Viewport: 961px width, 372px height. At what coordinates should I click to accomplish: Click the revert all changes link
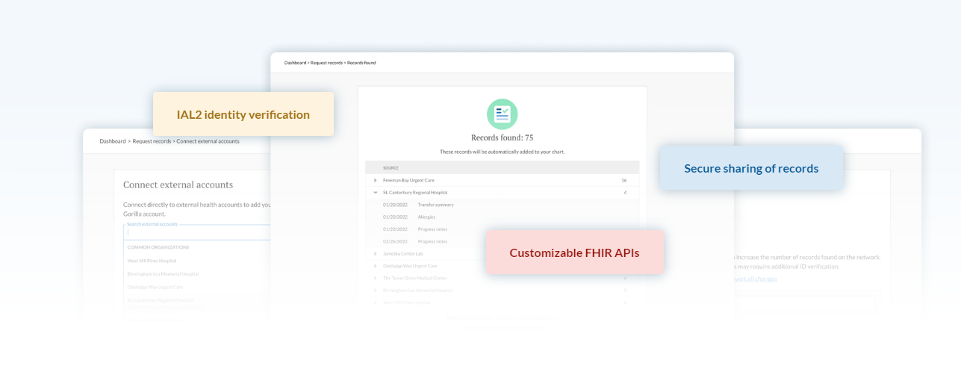[x=755, y=279]
